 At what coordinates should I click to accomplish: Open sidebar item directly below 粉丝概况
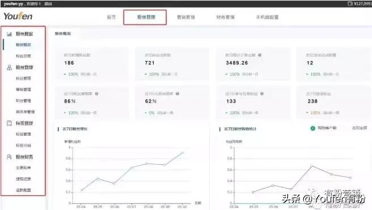pyautogui.click(x=23, y=56)
